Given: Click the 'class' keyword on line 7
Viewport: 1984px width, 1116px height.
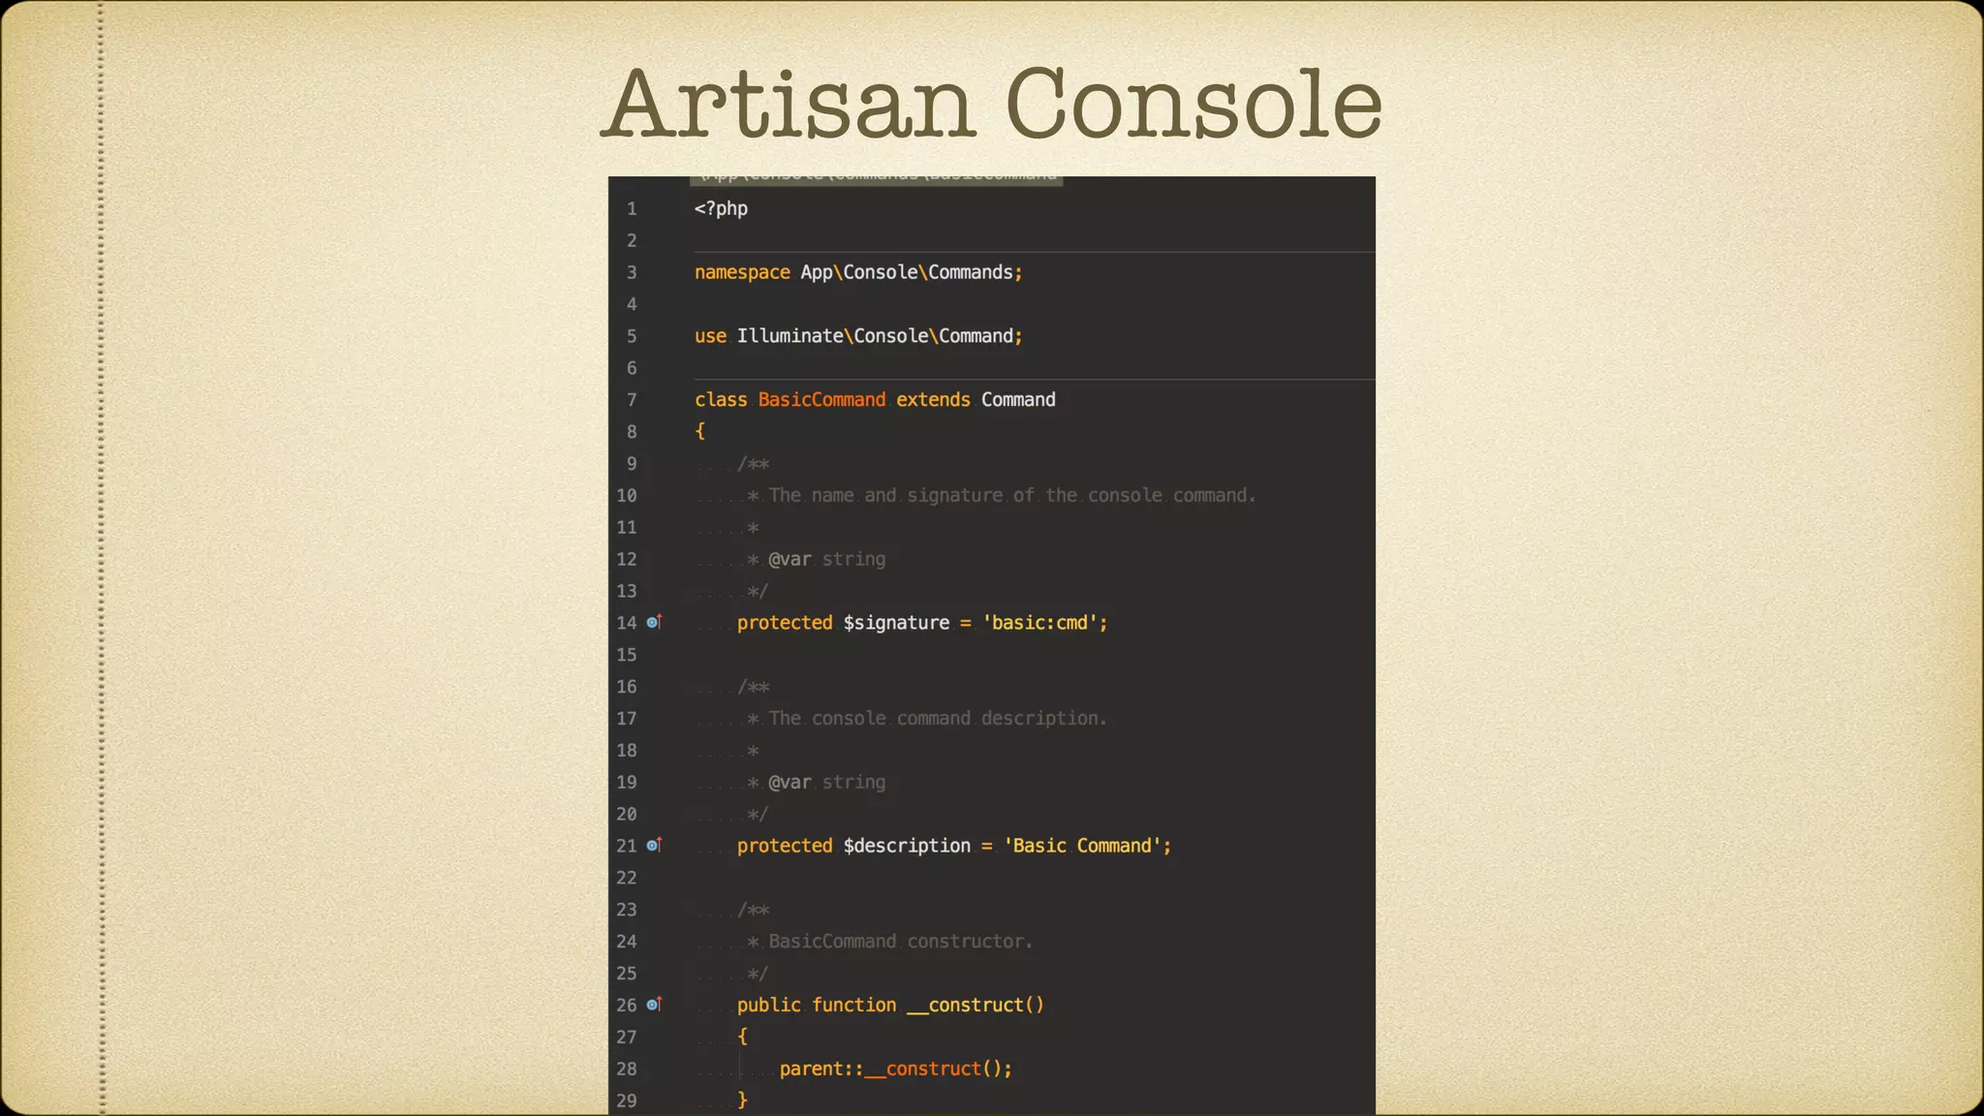Looking at the screenshot, I should tap(721, 399).
